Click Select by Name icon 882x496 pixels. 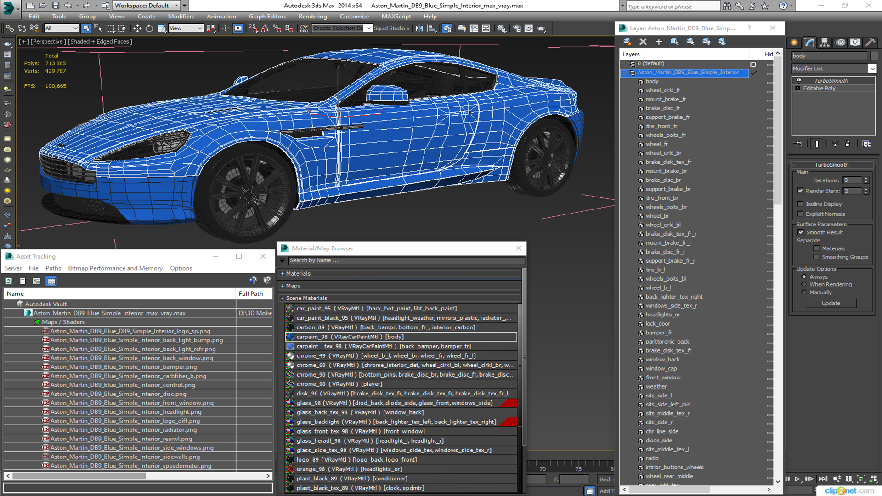click(x=98, y=28)
